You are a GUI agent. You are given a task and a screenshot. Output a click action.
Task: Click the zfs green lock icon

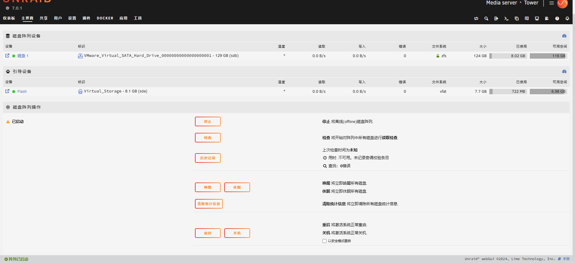(438, 56)
